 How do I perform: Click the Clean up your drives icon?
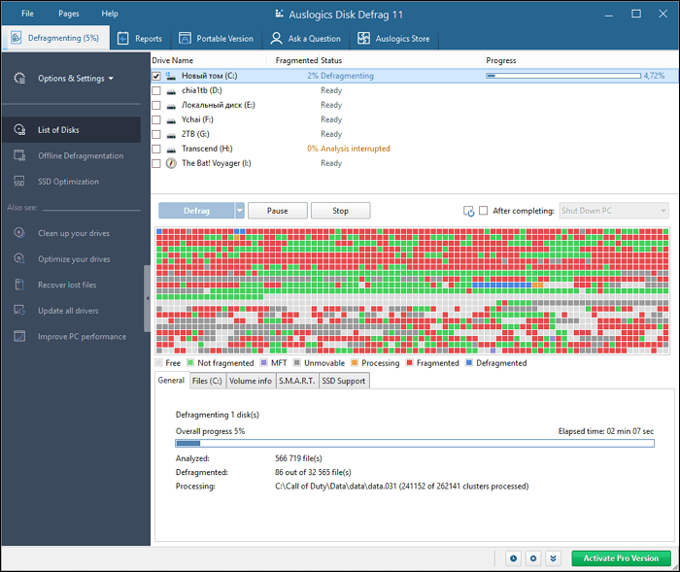[x=18, y=233]
